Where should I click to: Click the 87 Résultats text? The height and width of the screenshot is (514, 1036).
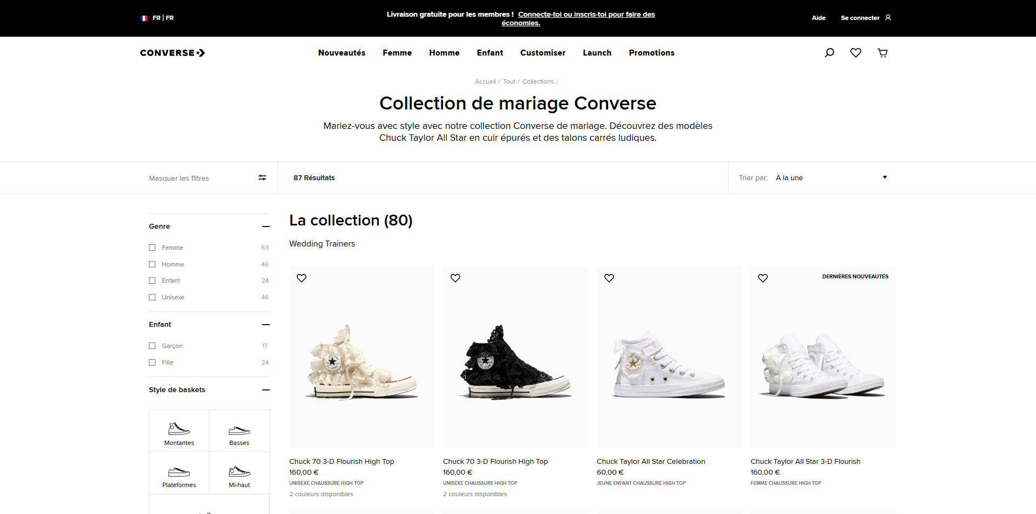(314, 177)
